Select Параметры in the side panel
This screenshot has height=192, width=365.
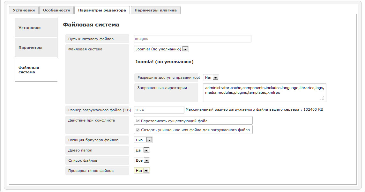[x=36, y=48]
